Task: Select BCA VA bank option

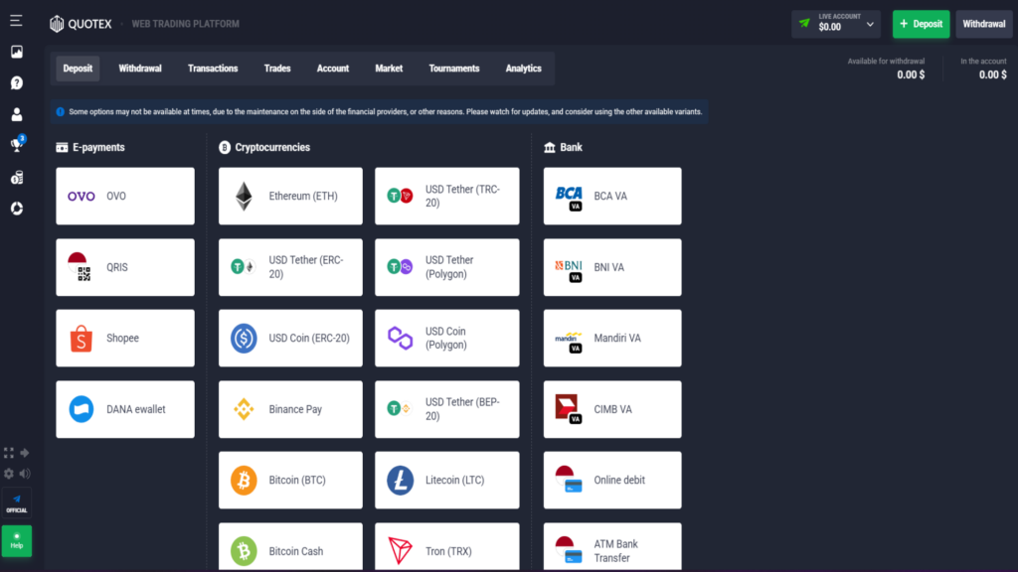Action: tap(612, 196)
